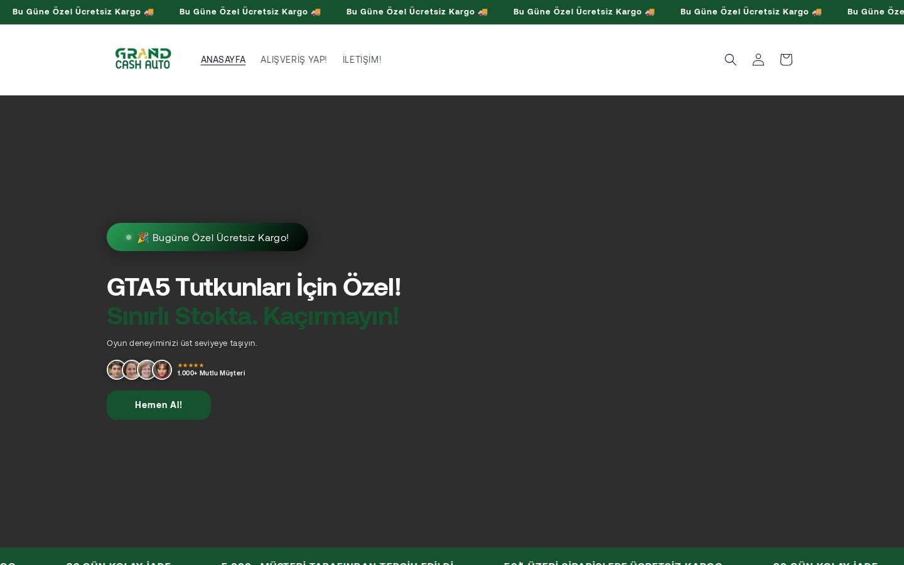This screenshot has height=565, width=904.
Task: Click the Oyun deneyiminizi üst seviyeye taşıyın text
Action: click(181, 343)
